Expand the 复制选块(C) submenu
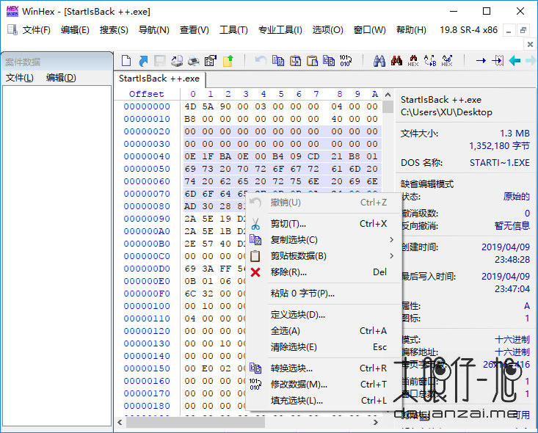Viewport: 538px width, 433px height. (x=324, y=240)
